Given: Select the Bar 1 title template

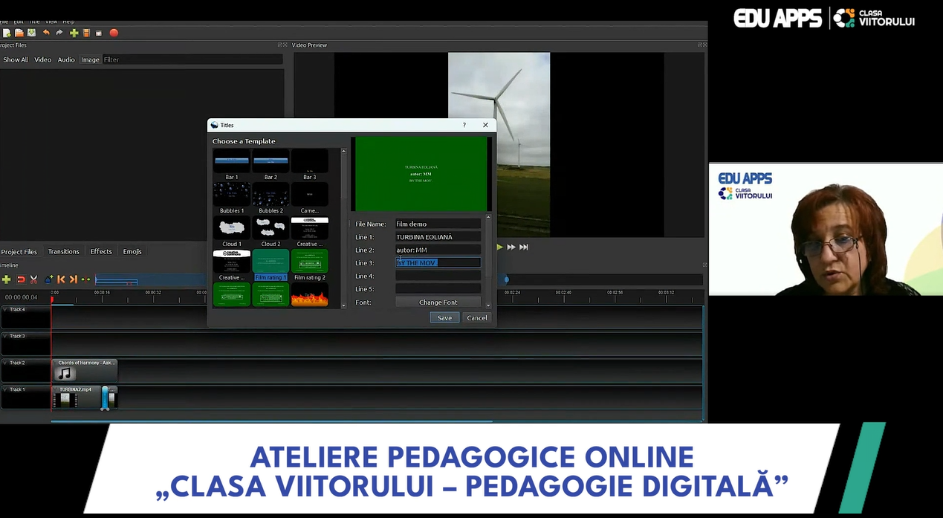Looking at the screenshot, I should pyautogui.click(x=232, y=164).
